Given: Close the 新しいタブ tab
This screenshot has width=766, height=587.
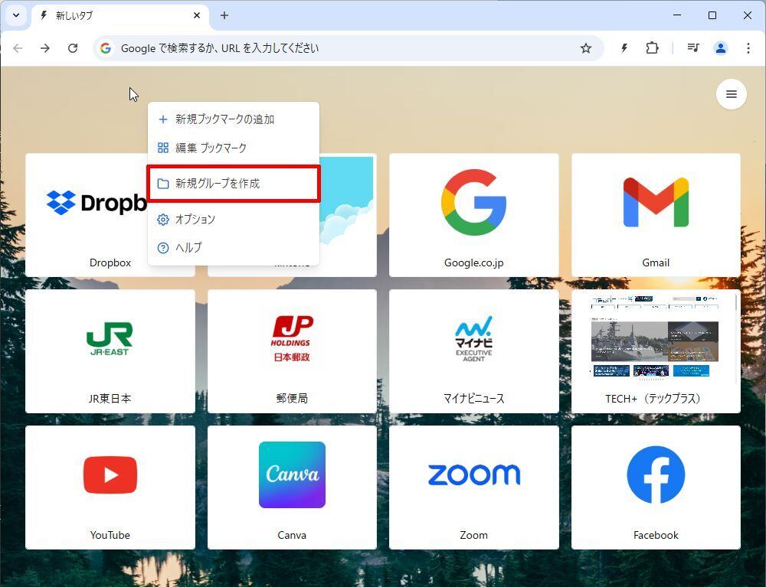Looking at the screenshot, I should coord(197,15).
